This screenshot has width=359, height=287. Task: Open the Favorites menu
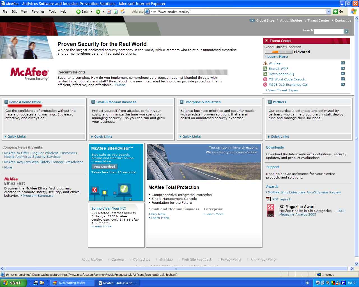pos(38,11)
